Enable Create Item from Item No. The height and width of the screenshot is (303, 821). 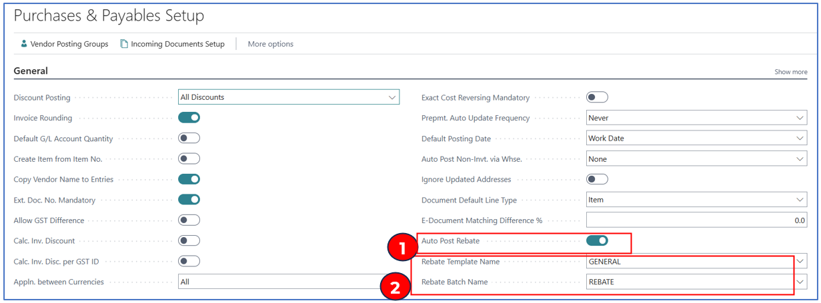click(189, 158)
